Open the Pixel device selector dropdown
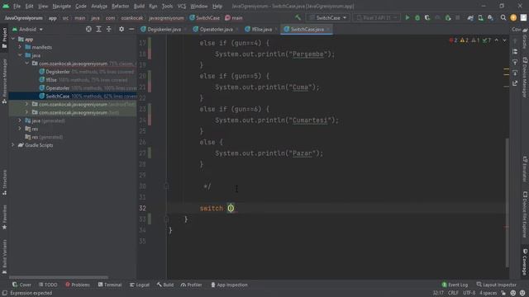Viewport: 529px width, 297px height. [377, 17]
